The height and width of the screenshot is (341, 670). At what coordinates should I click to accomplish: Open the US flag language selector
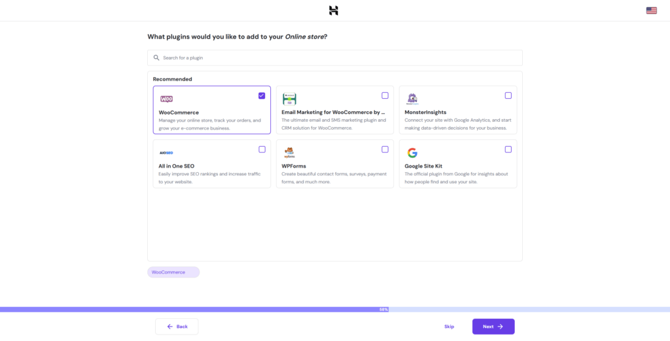click(x=651, y=10)
